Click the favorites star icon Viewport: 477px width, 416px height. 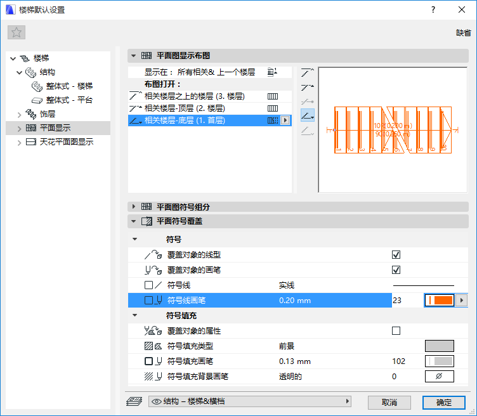16,32
